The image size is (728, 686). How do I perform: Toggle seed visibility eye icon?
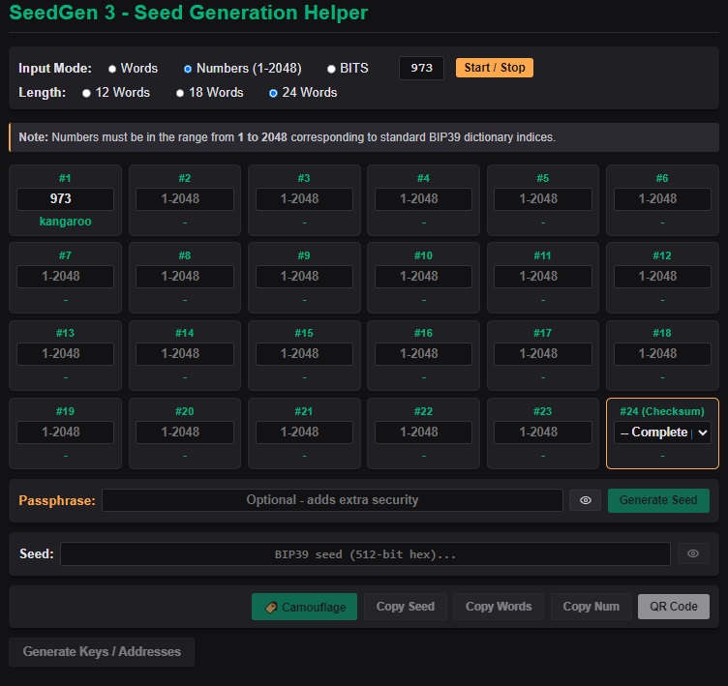(693, 553)
